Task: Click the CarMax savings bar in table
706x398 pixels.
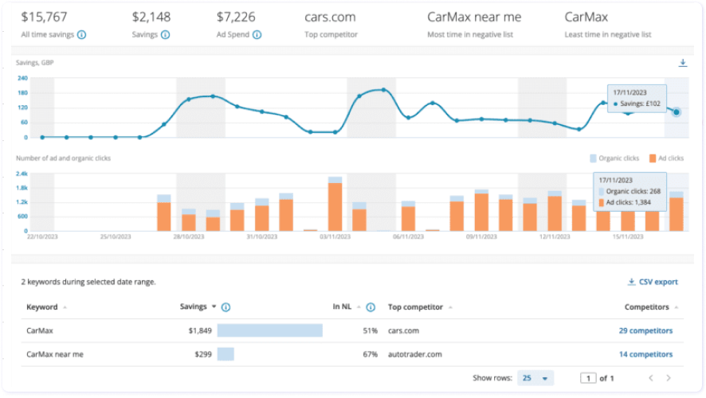Action: (269, 330)
